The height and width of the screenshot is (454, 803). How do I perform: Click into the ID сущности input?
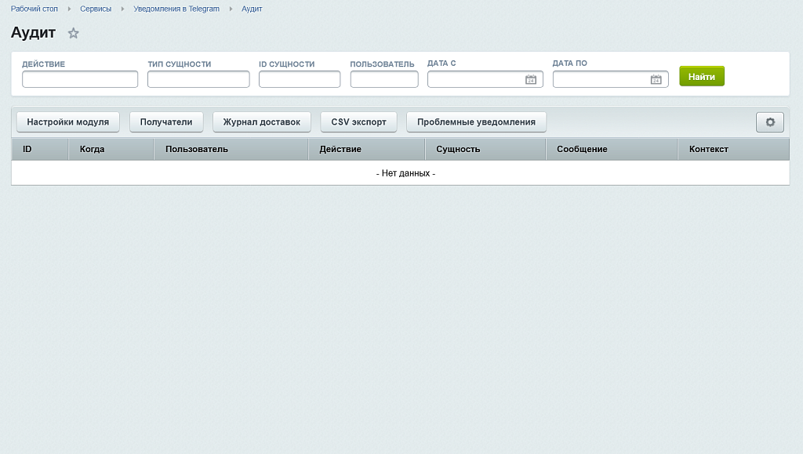point(300,79)
